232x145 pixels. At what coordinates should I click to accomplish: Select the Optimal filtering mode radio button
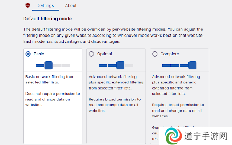click(91, 54)
